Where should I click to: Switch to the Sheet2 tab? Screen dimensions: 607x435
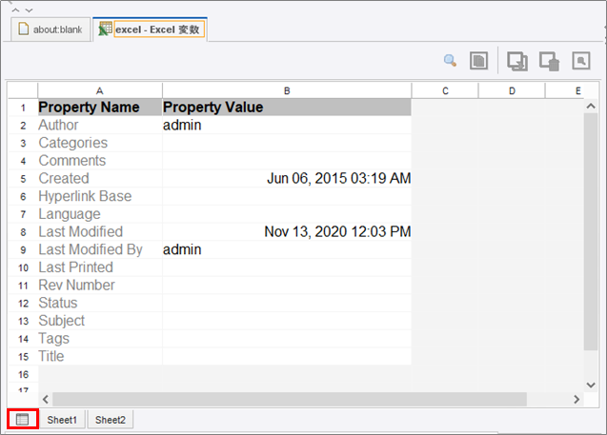pos(111,420)
